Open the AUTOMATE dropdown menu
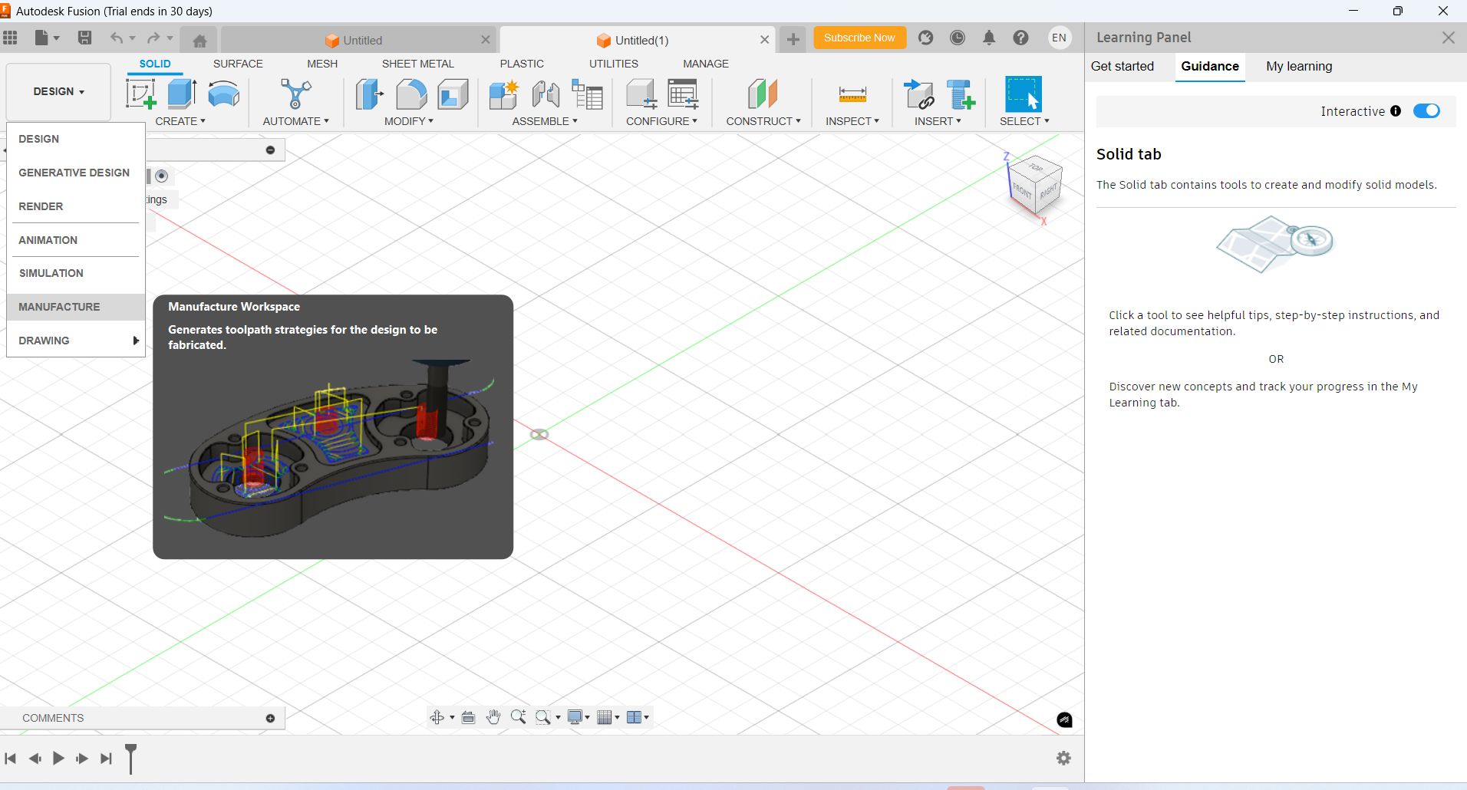1467x790 pixels. 295,121
